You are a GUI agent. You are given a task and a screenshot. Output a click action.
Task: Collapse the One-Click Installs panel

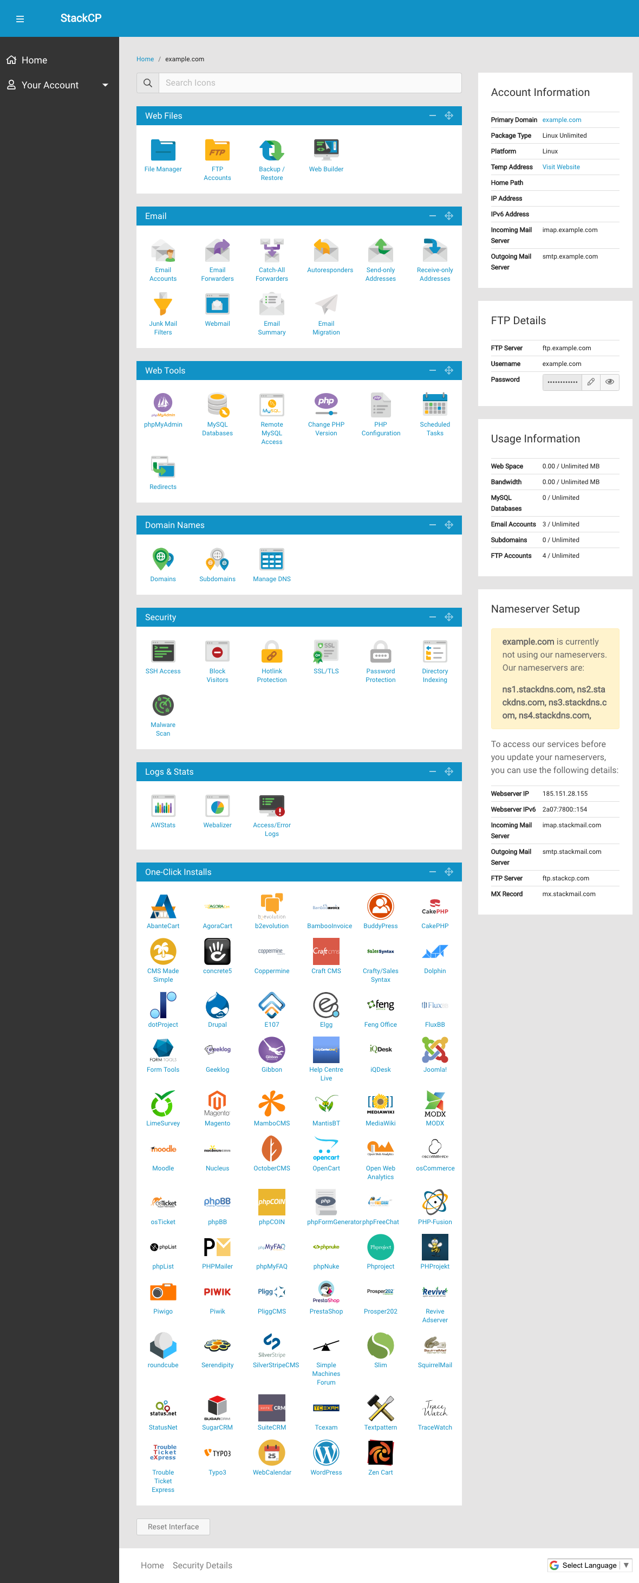[432, 871]
